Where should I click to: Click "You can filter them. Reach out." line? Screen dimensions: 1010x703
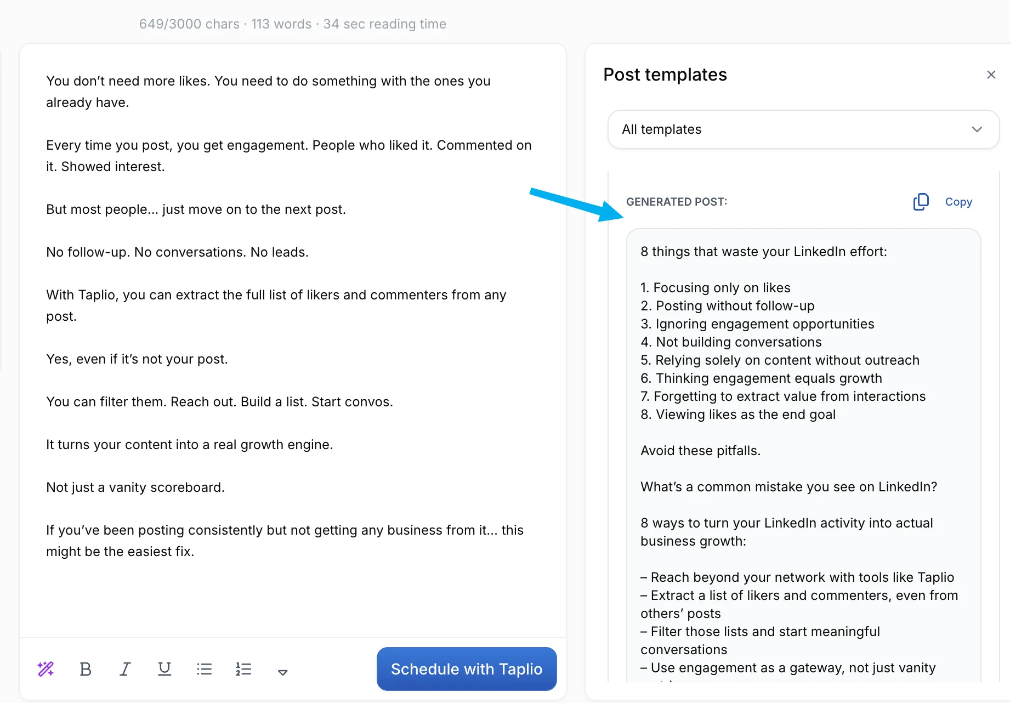pyautogui.click(x=219, y=402)
